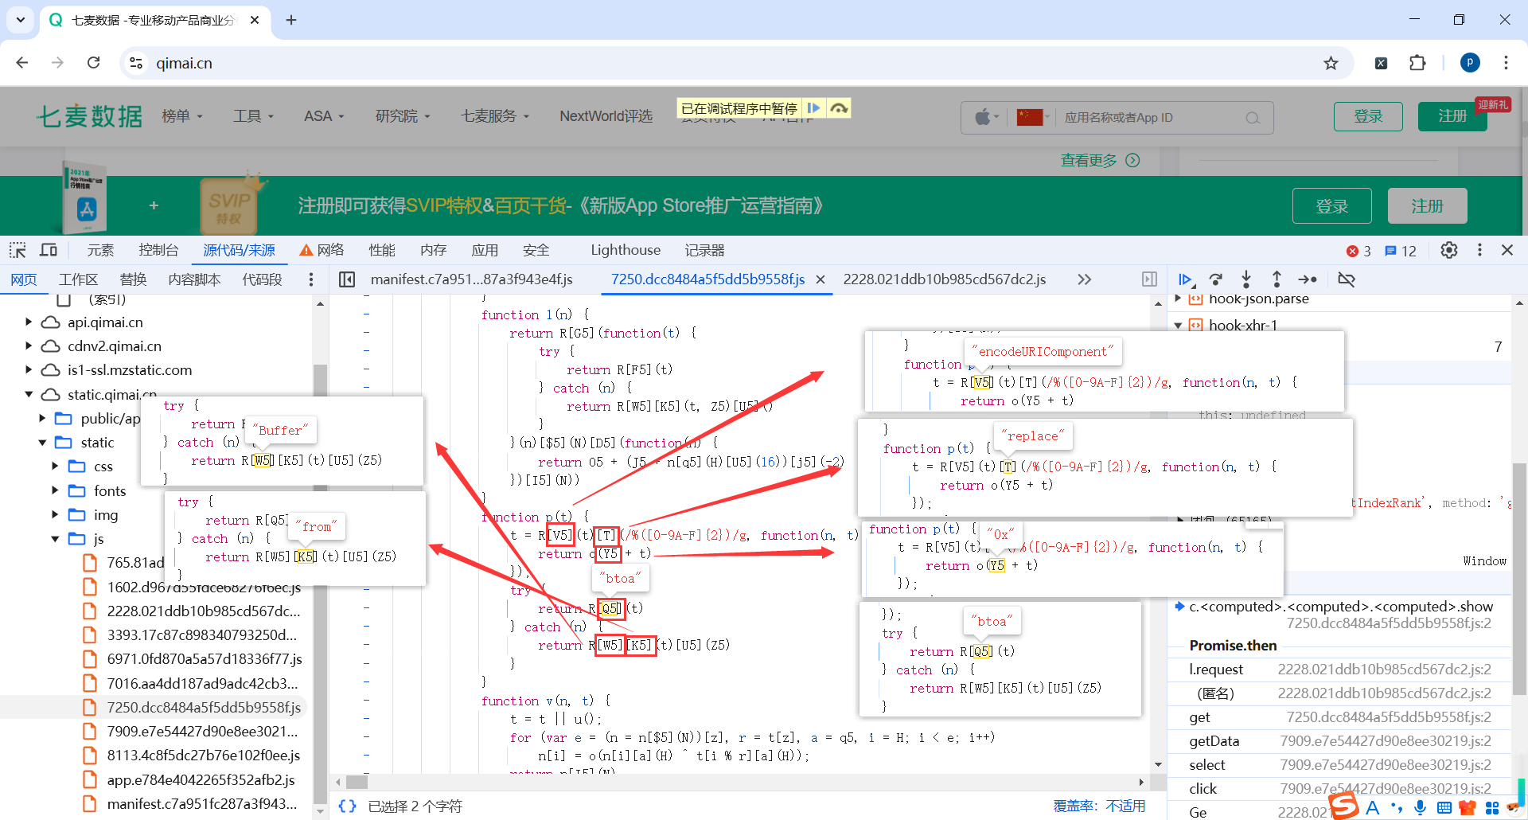Show more open editor tabs

point(1084,279)
